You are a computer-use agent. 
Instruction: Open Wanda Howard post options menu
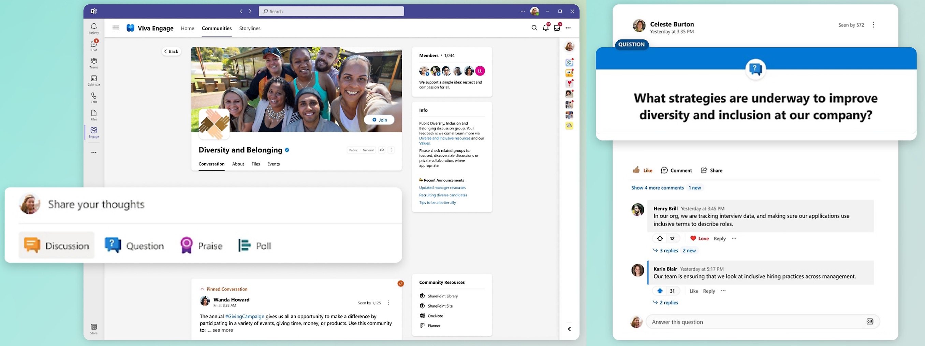click(388, 303)
